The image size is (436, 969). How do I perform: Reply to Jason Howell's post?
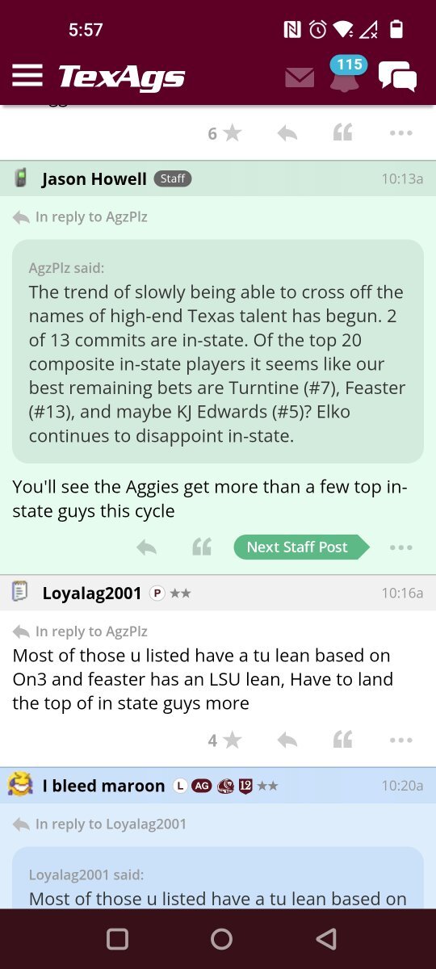coord(146,547)
